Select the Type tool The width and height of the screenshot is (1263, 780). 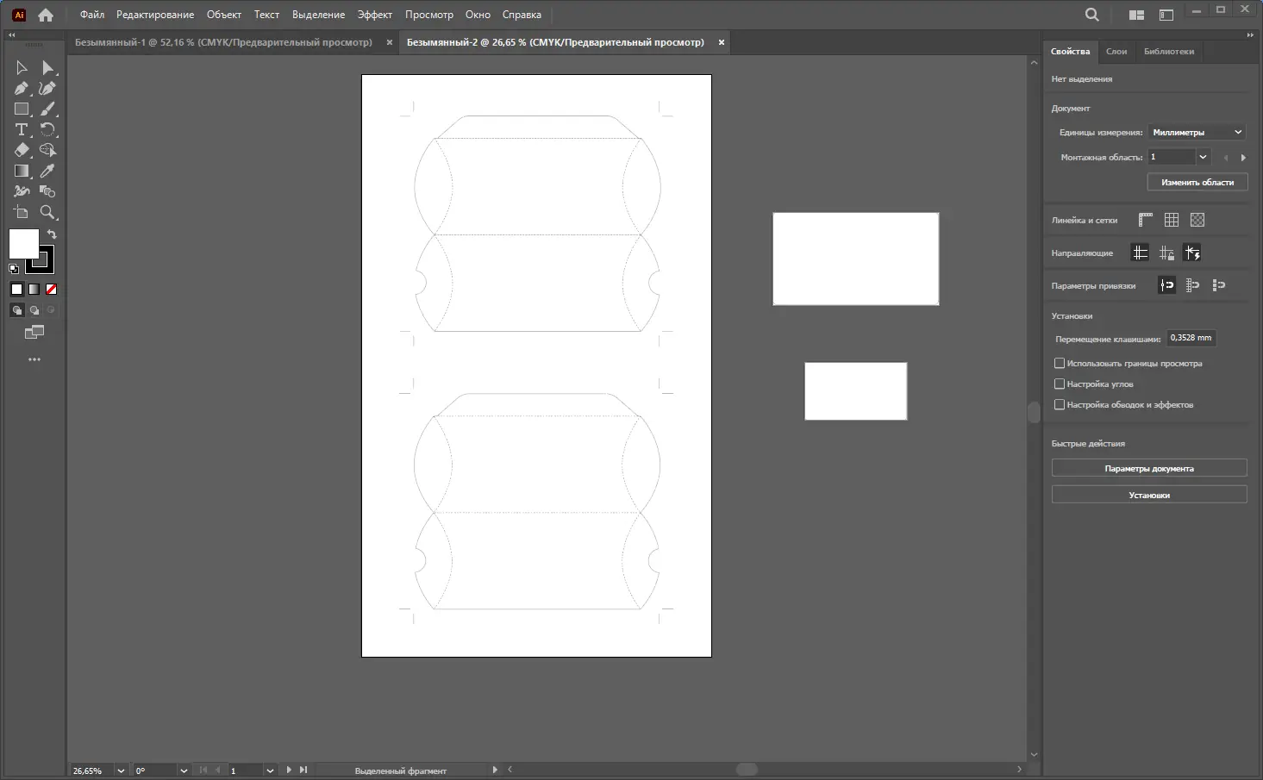(x=22, y=130)
